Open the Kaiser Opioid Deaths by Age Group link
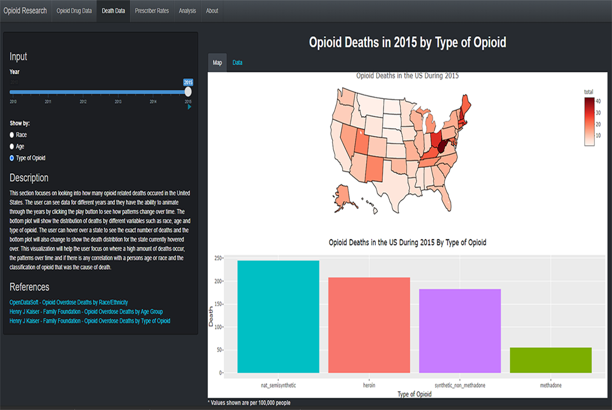The height and width of the screenshot is (410, 612). pyautogui.click(x=86, y=311)
